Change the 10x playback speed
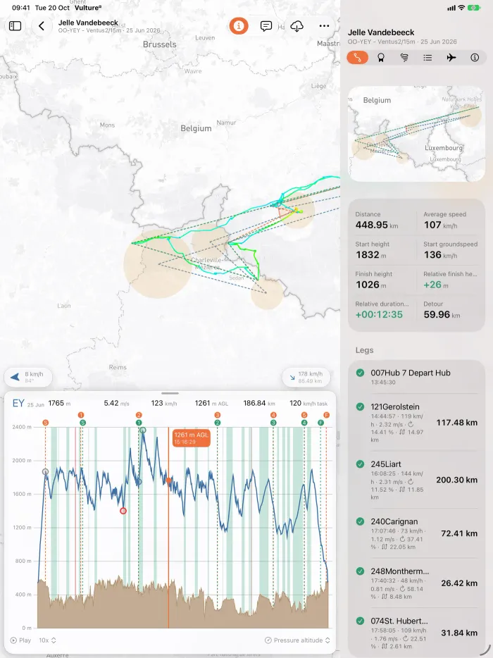493x658 pixels. click(47, 640)
